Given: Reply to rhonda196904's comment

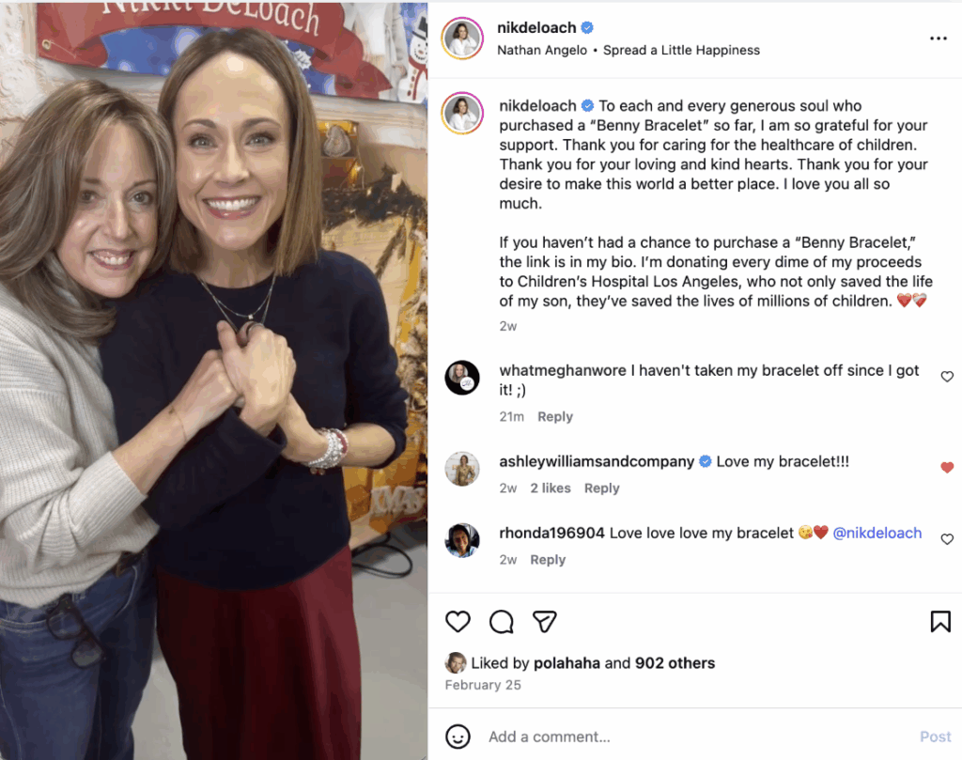Looking at the screenshot, I should click(x=548, y=560).
